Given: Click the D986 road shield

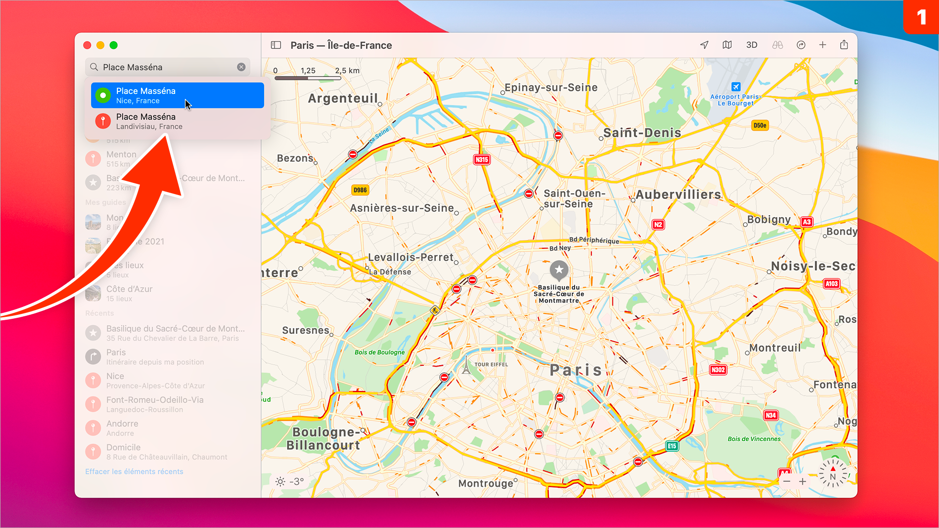Looking at the screenshot, I should (360, 190).
